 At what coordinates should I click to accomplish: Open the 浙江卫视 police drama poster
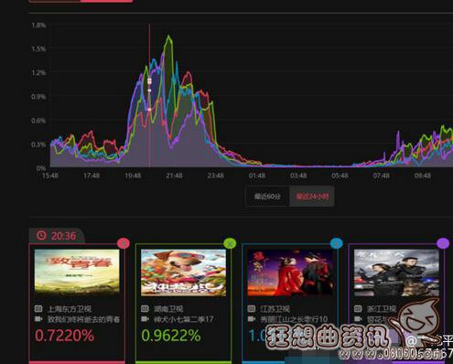[396, 273]
